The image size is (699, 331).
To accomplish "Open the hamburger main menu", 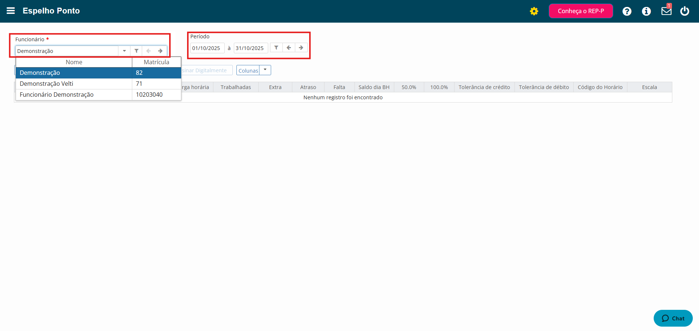I will [x=11, y=11].
